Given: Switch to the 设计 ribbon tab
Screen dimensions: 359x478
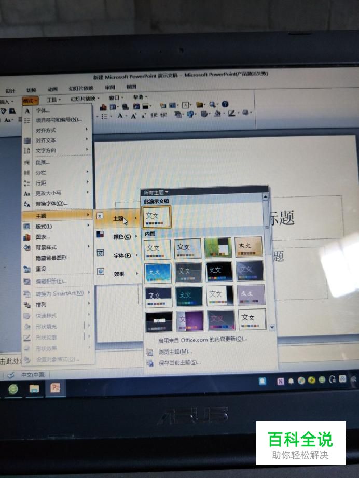Looking at the screenshot, I should 10,91.
